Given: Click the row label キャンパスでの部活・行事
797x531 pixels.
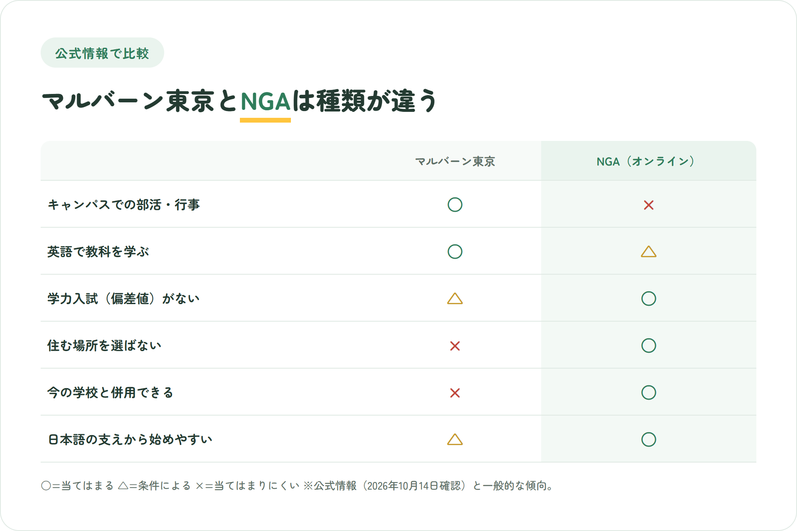Looking at the screenshot, I should 124,205.
